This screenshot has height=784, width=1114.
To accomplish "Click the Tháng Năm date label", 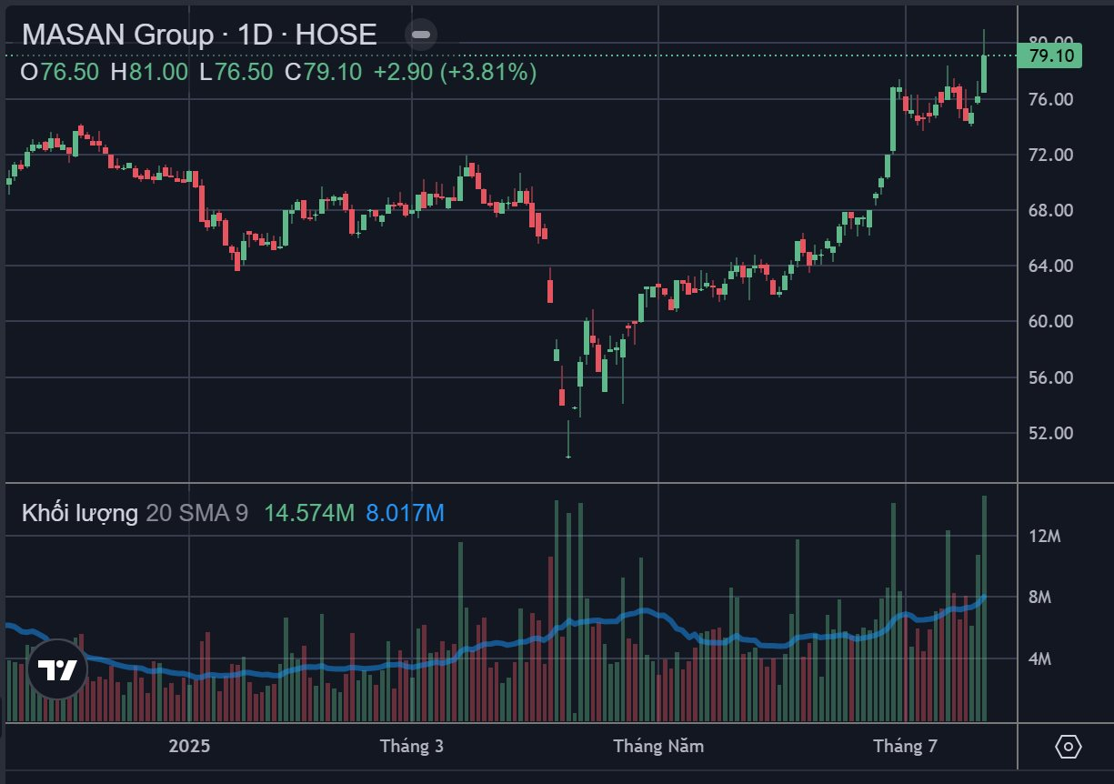I will click(x=658, y=747).
